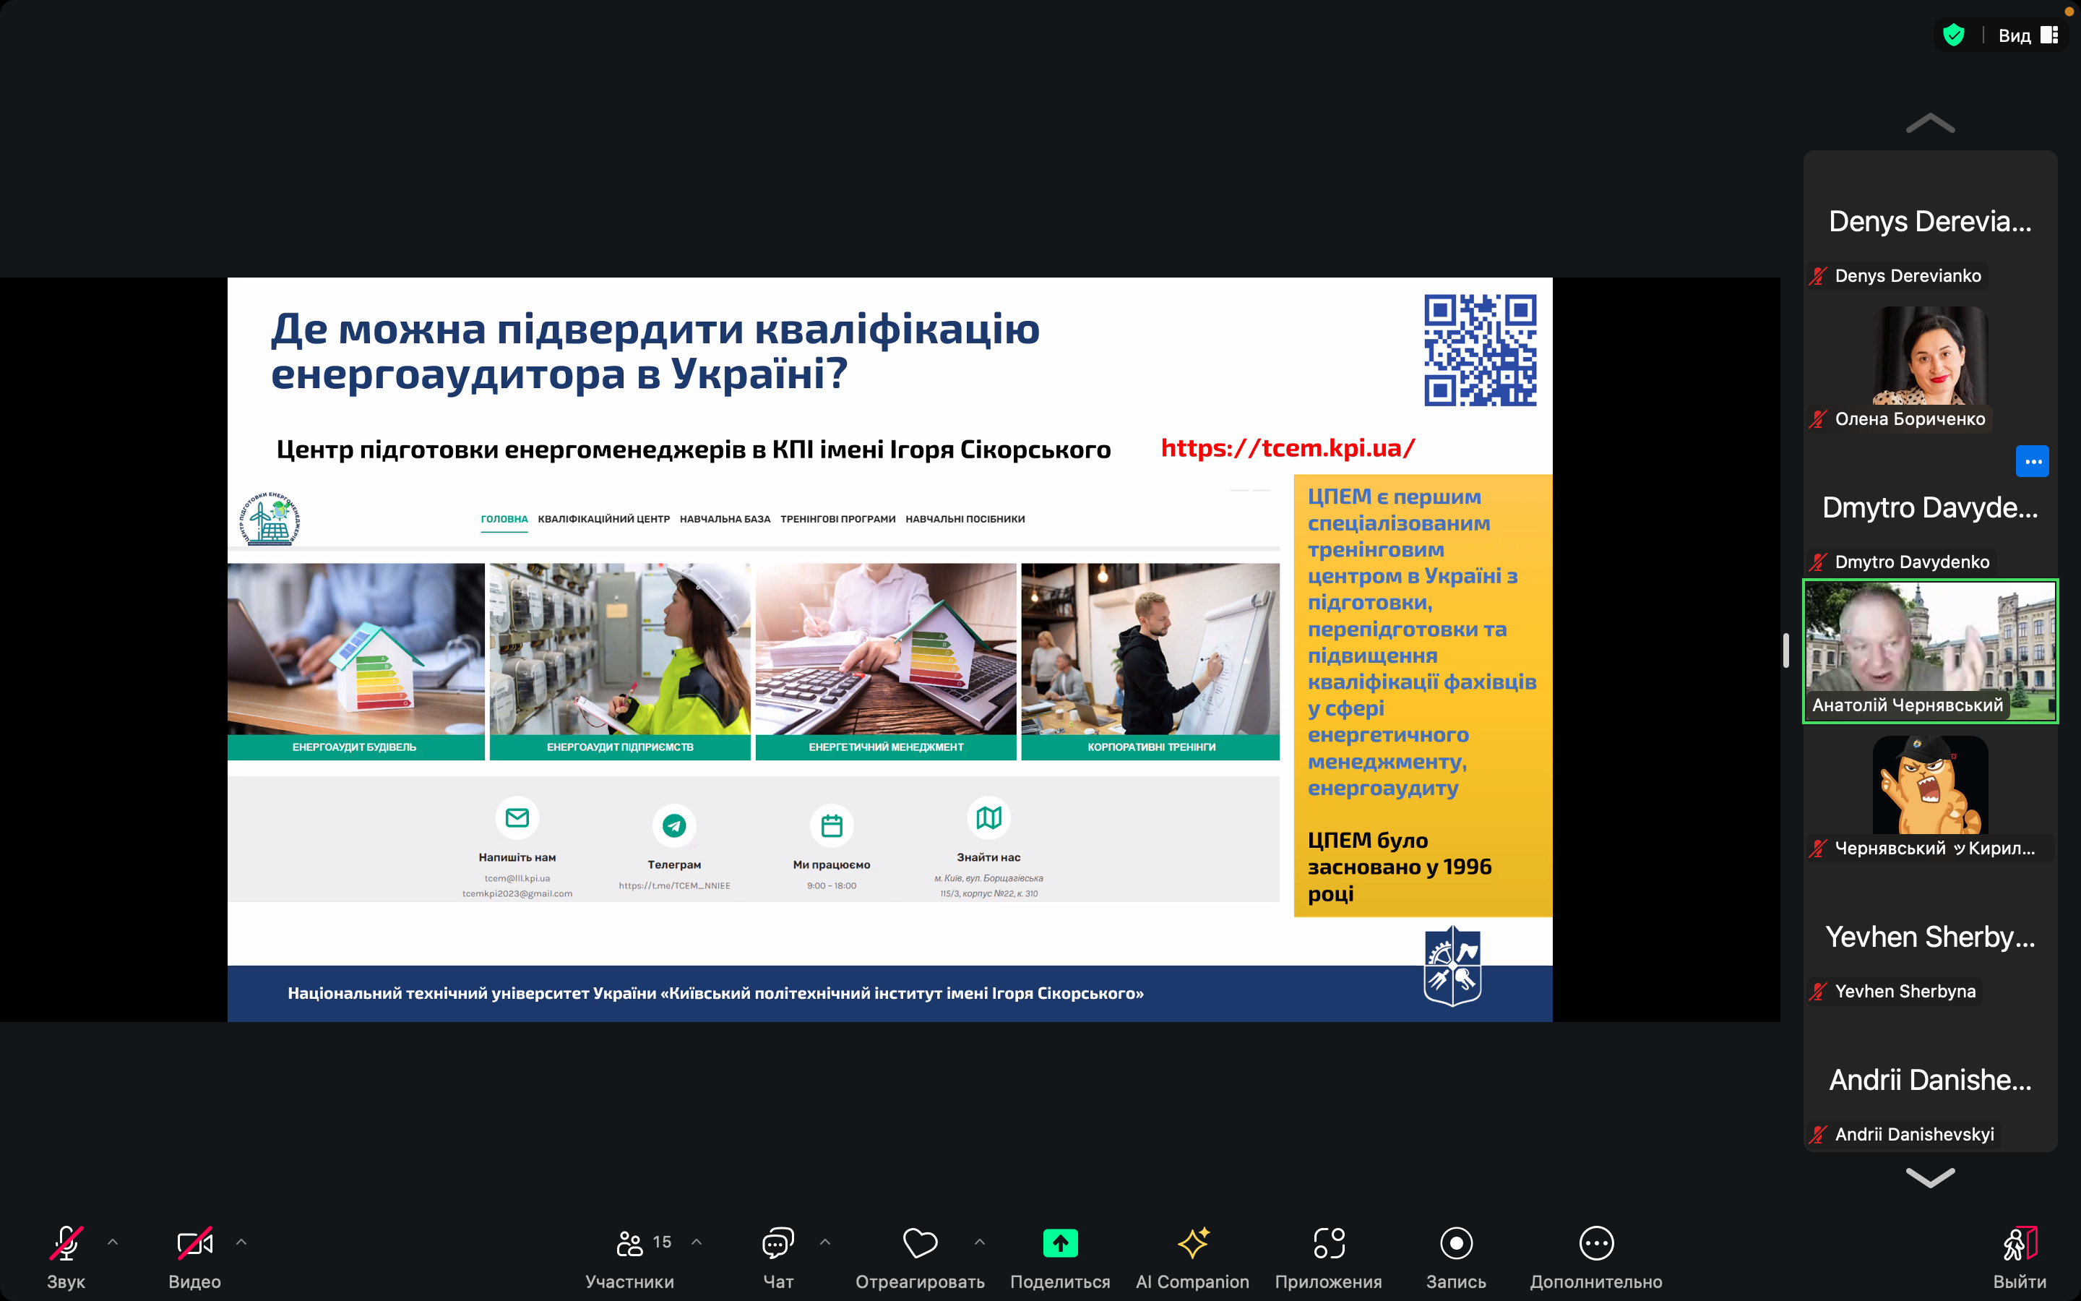Image resolution: width=2081 pixels, height=1301 pixels.
Task: Click the map Знайти нас icon
Action: [x=989, y=817]
